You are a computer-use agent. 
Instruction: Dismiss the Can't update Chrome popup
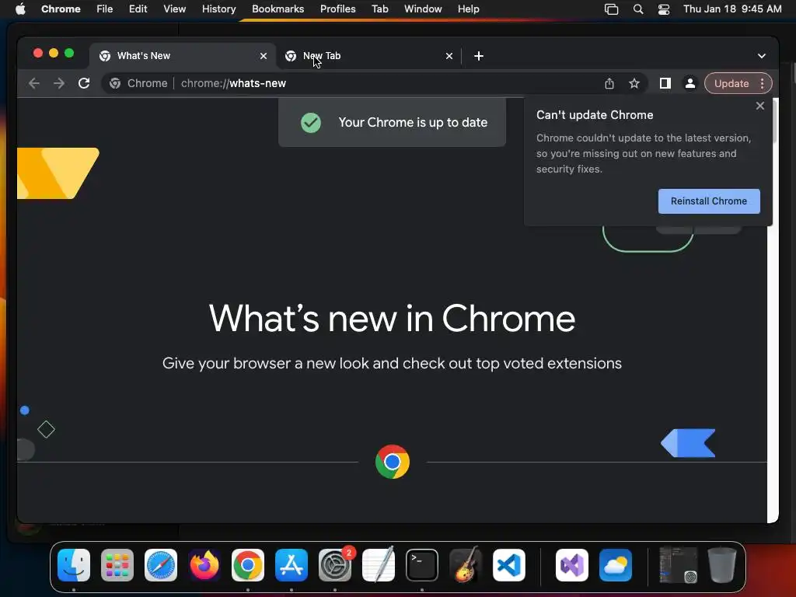[x=760, y=106]
